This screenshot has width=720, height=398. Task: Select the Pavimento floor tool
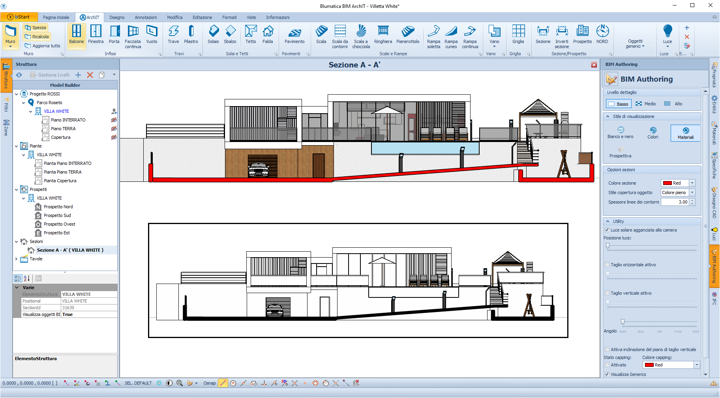(x=294, y=35)
